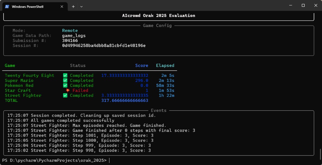Minimize the terminal window

pyautogui.click(x=289, y=5)
